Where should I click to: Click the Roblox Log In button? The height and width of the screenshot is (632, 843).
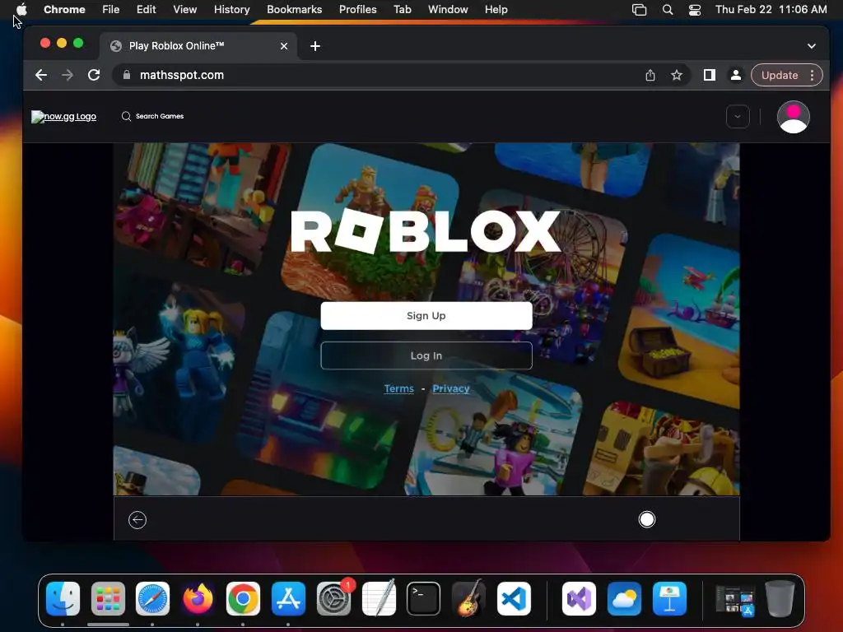426,355
